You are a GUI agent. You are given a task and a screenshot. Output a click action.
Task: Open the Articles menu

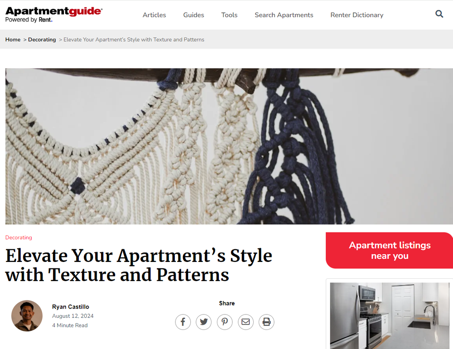[x=154, y=15]
